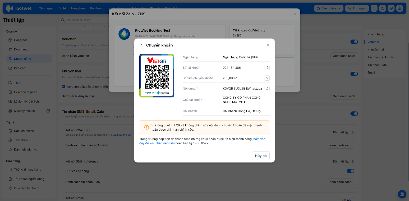Open the Tổng quan menu
Image resolution: width=409 pixels, height=201 pixels.
47,8
